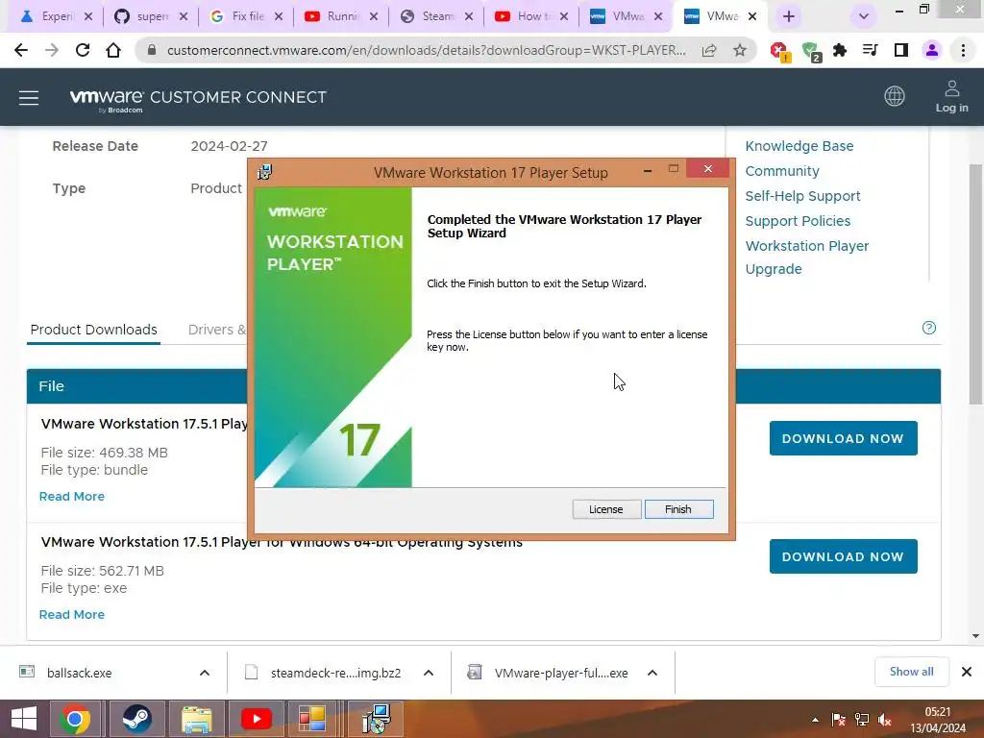
Task: Open License button in Setup wizard
Action: click(x=605, y=509)
